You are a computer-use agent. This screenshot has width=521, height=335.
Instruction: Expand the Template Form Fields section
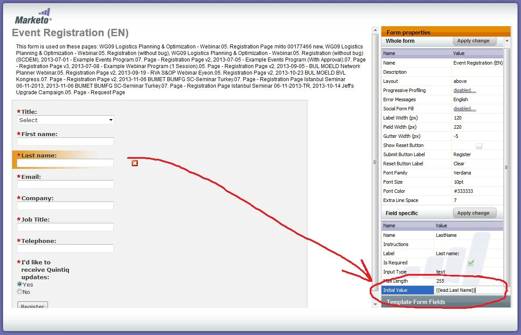tap(446, 302)
